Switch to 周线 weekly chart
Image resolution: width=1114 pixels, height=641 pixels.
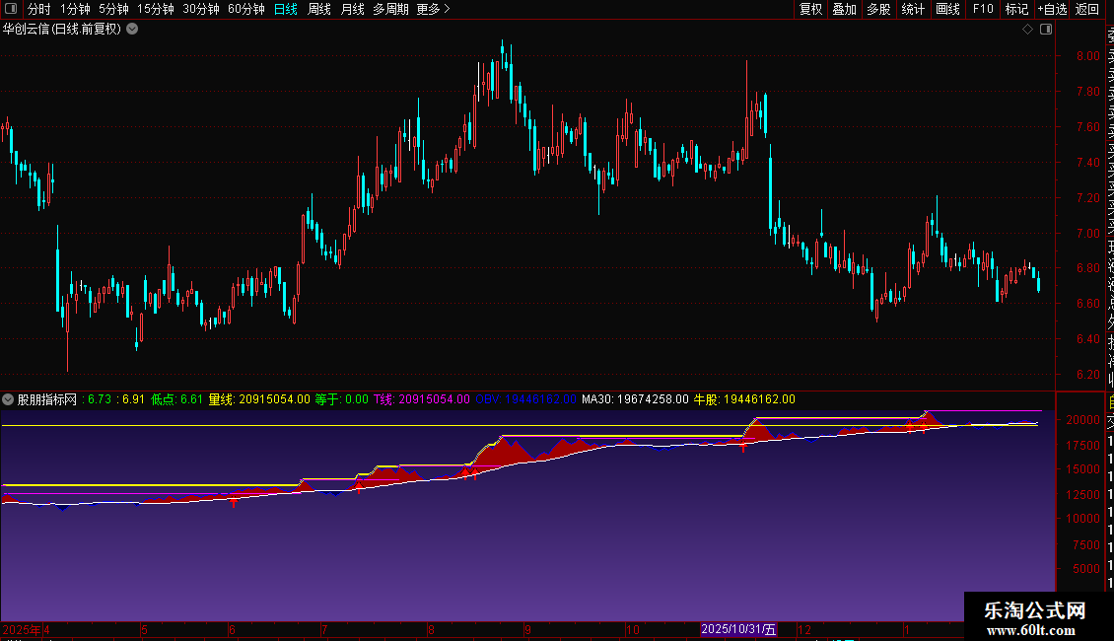[x=319, y=9]
